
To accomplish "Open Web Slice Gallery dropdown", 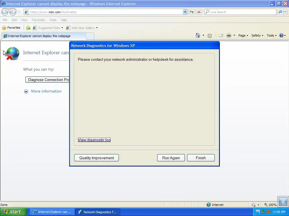I will point(82,28).
